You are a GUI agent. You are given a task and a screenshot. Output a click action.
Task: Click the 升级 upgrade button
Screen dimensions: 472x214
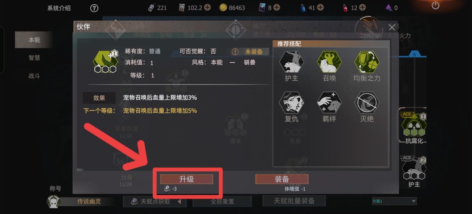[x=186, y=179]
